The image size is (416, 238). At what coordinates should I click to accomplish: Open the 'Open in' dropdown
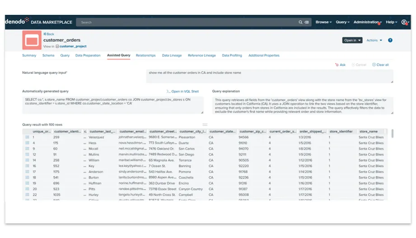pos(352,40)
